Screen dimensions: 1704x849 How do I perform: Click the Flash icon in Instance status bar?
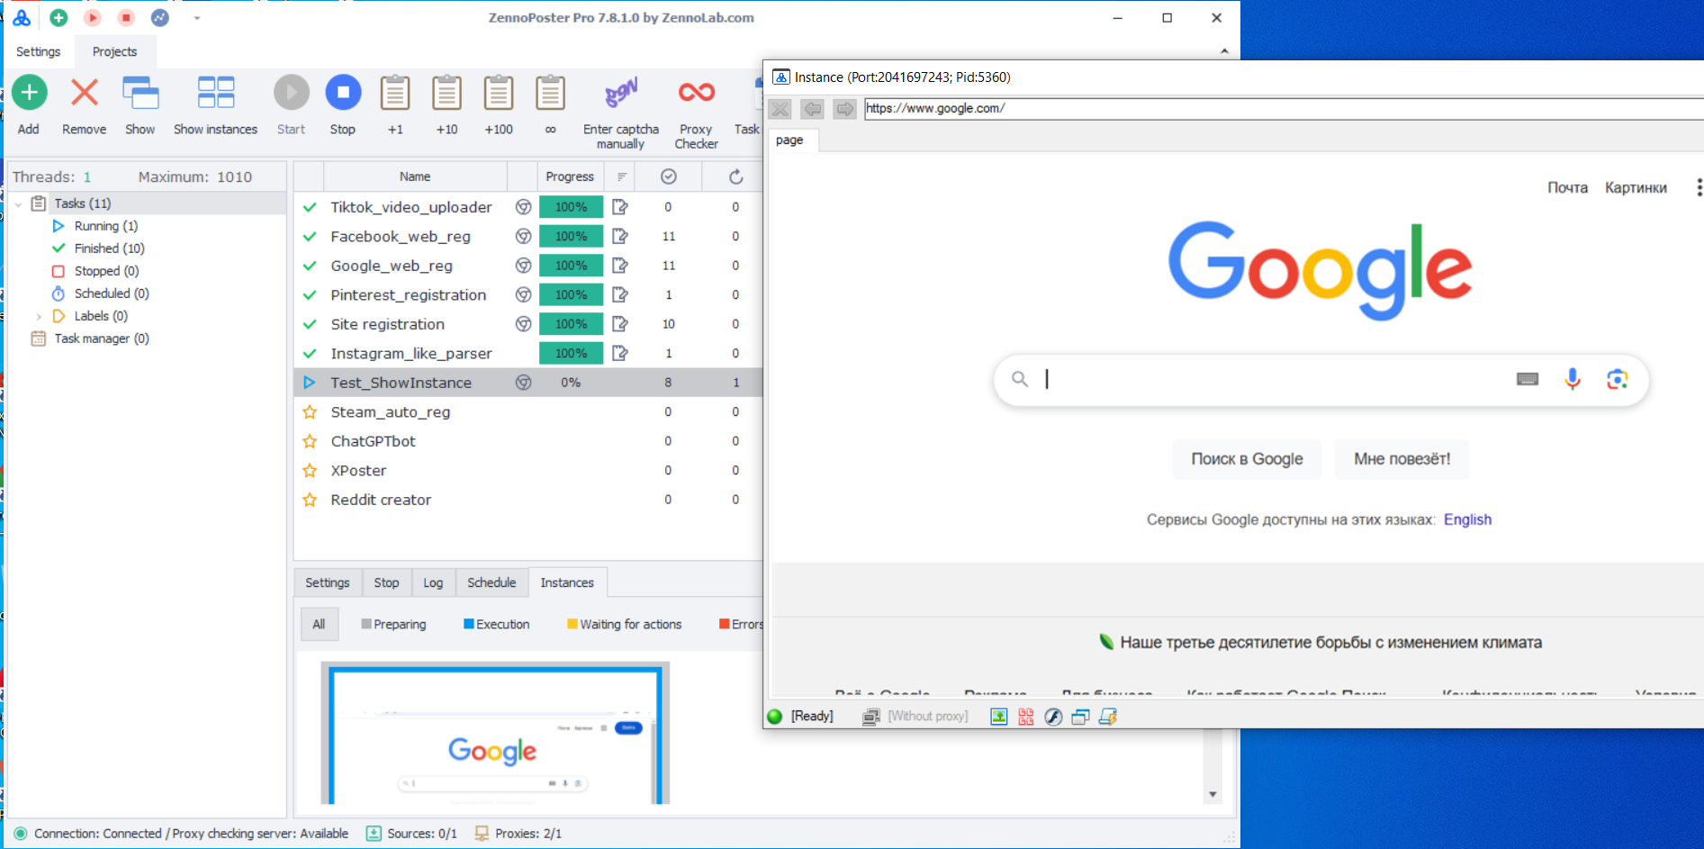pos(1053,717)
